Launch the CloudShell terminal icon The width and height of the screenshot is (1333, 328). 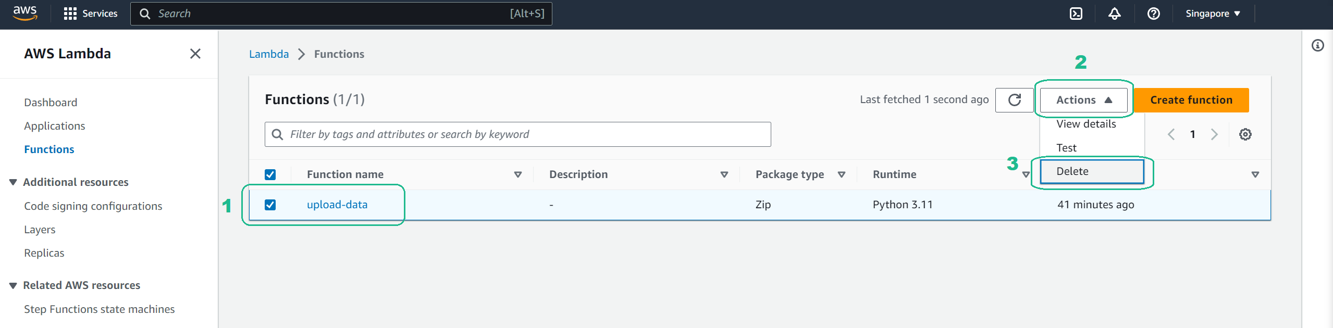(x=1076, y=14)
